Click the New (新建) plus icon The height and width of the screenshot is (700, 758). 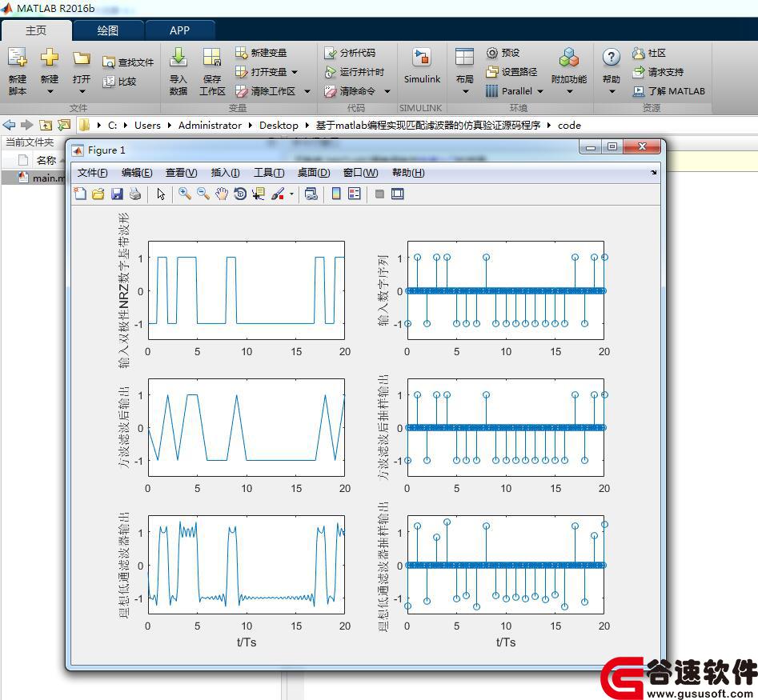point(50,58)
